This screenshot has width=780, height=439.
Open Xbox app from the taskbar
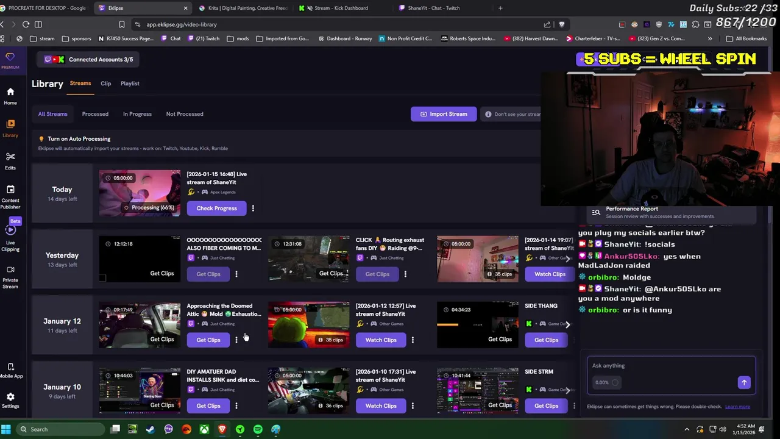[x=204, y=429]
